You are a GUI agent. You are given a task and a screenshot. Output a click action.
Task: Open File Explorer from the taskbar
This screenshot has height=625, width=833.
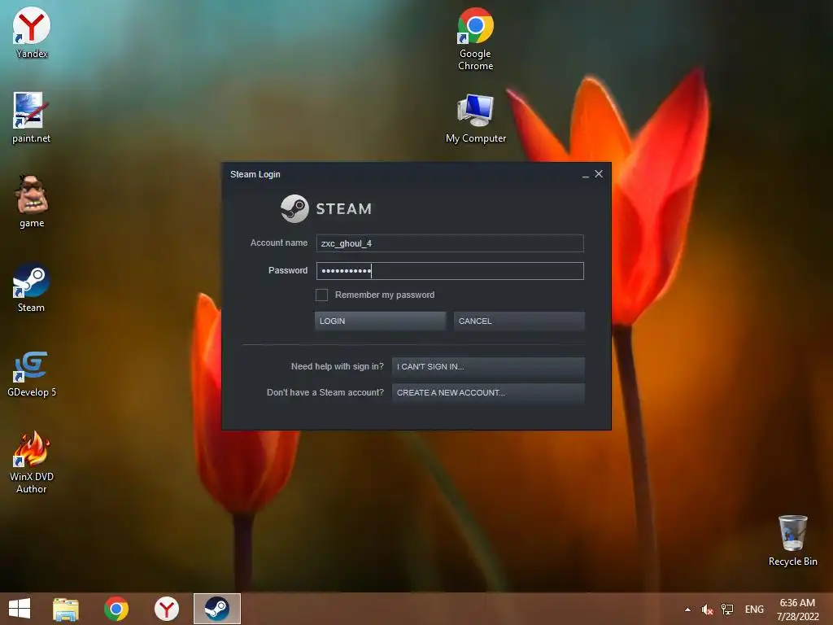point(66,609)
